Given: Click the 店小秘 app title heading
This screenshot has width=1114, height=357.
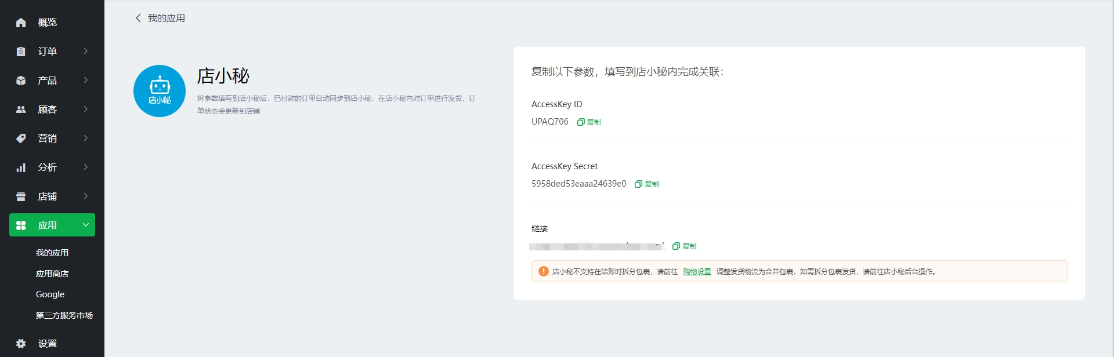Looking at the screenshot, I should (x=223, y=76).
